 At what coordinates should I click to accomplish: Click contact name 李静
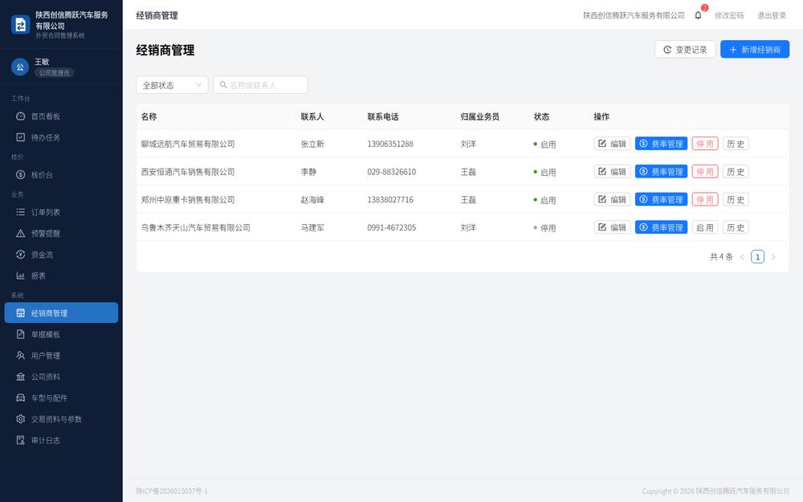pos(308,172)
